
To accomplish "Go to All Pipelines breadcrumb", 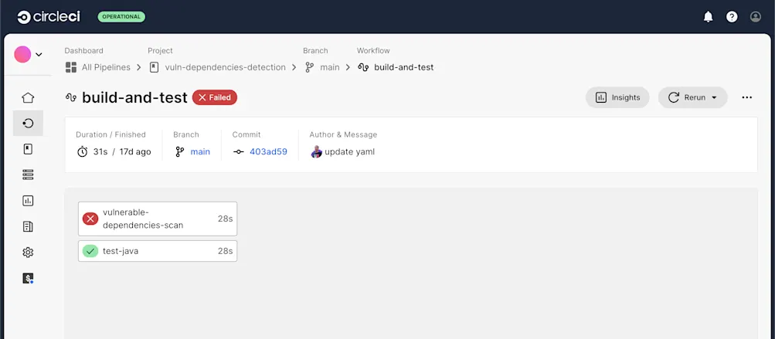I will click(x=106, y=67).
